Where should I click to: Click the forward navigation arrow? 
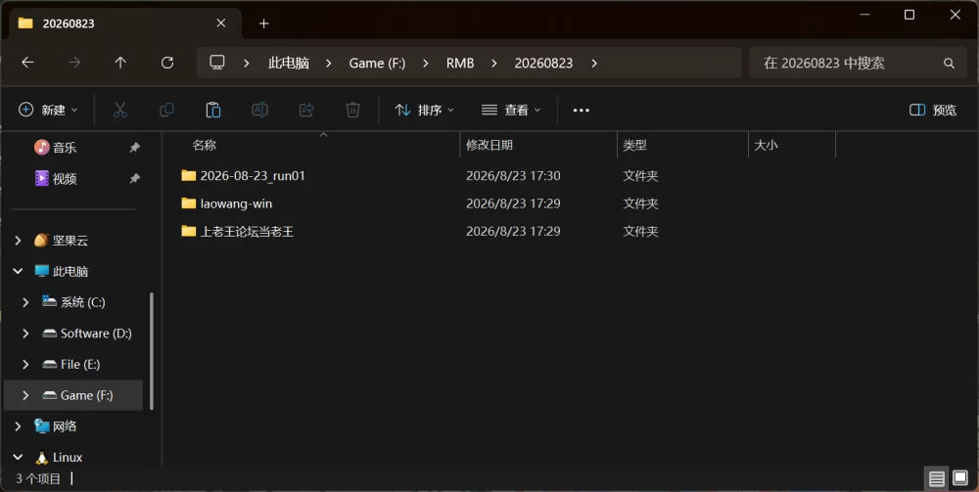coord(74,63)
